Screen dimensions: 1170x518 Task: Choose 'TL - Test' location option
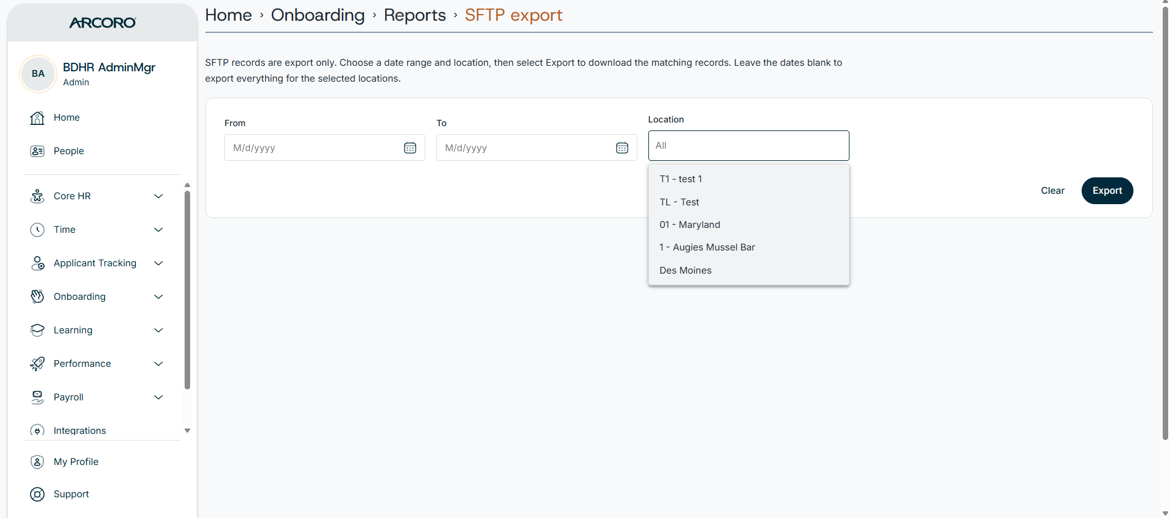click(748, 202)
